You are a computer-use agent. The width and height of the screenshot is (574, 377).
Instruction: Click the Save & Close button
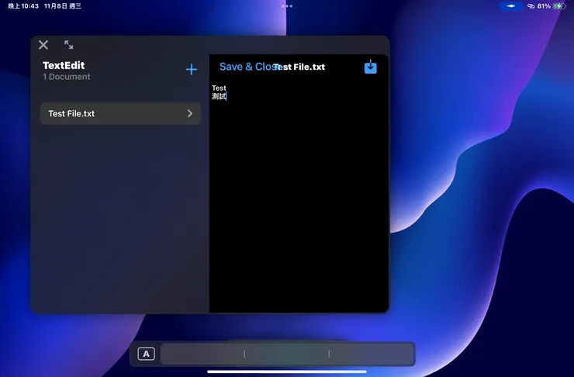(x=251, y=67)
